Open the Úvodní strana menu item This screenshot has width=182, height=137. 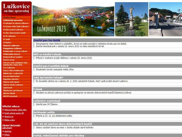(x=9, y=17)
